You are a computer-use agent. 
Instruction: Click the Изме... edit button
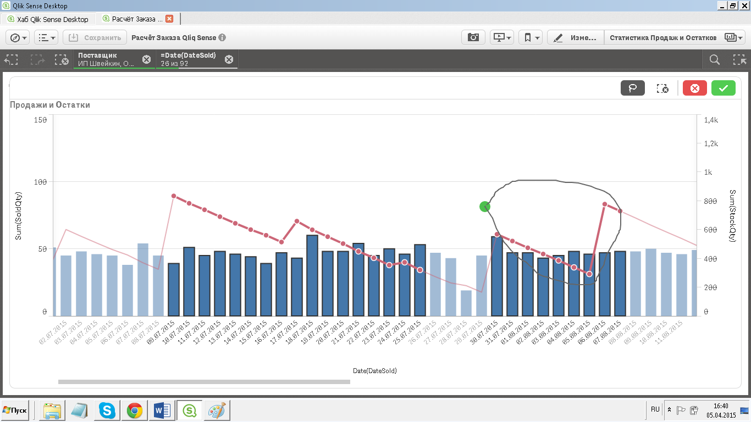576,37
